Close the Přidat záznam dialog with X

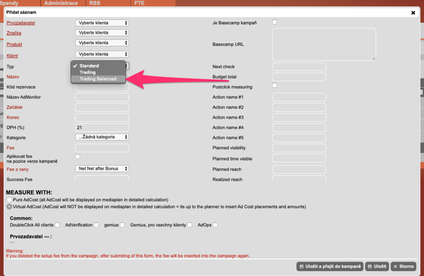pos(413,13)
